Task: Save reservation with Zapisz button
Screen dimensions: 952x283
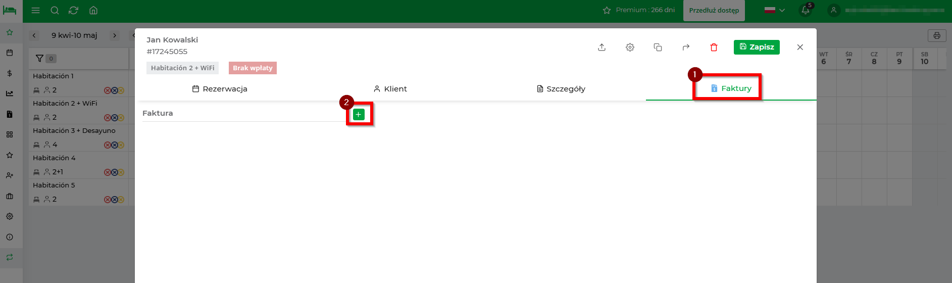Action: click(757, 47)
